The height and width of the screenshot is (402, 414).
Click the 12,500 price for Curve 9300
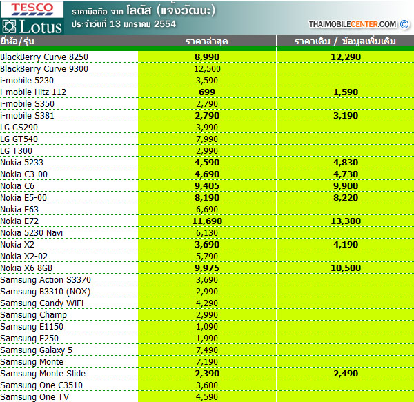(207, 69)
